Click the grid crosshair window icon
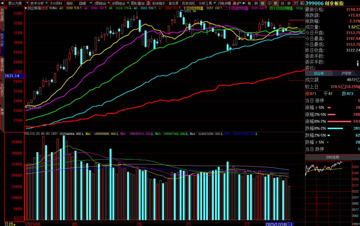The height and width of the screenshot is (226, 360). pyautogui.click(x=269, y=3)
